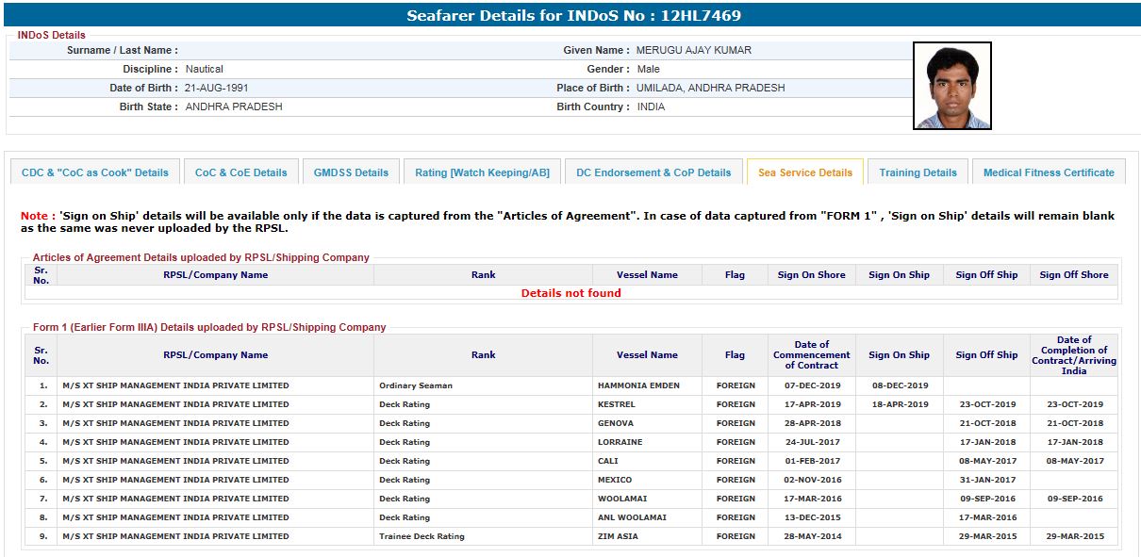This screenshot has height=557, width=1141.
Task: Click the given name MERUGU AJAY KUMAR
Action: (693, 50)
